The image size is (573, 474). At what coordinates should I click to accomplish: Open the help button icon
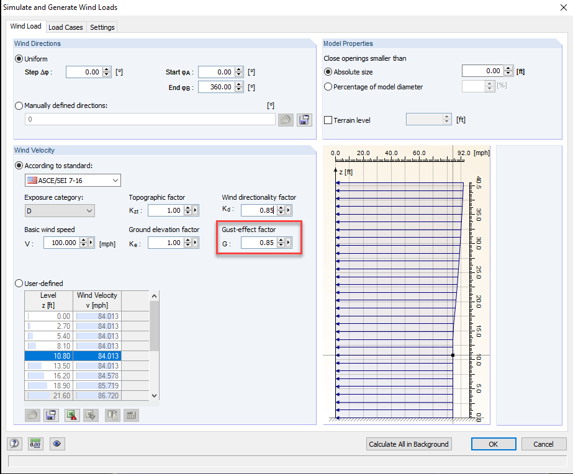(15, 444)
